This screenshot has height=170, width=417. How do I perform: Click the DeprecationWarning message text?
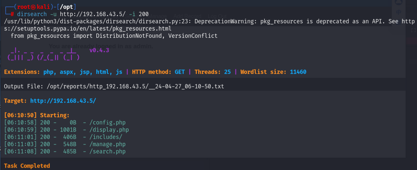[x=209, y=25]
